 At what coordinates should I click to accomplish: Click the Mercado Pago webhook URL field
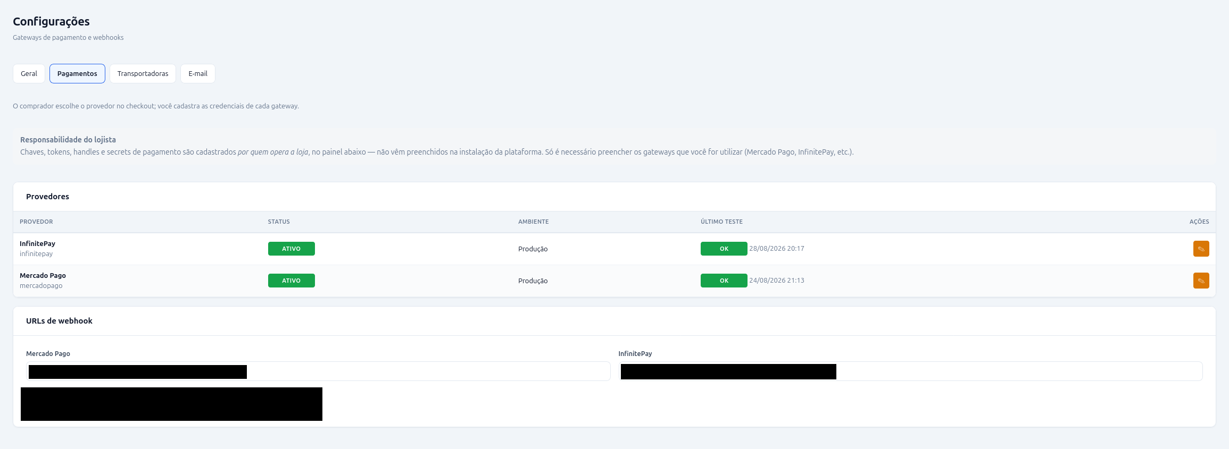(x=318, y=371)
